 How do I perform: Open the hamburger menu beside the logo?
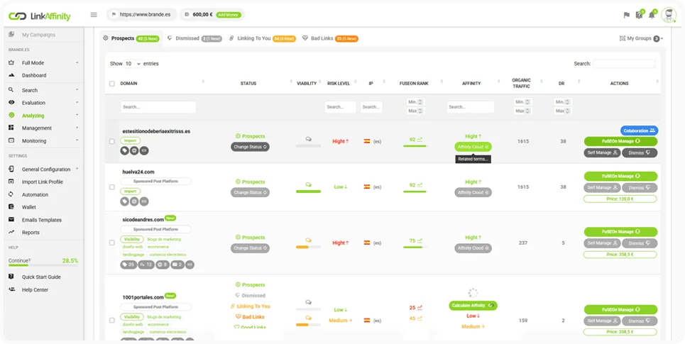coord(94,14)
